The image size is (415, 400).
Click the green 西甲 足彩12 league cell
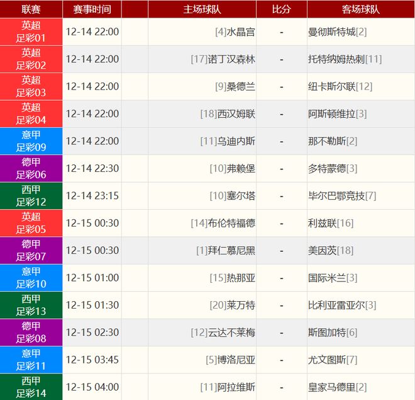(31, 196)
